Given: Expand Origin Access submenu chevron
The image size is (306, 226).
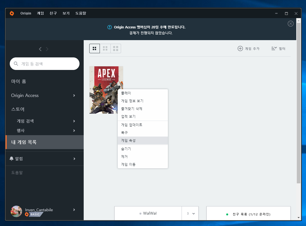Looking at the screenshot, I should [74, 95].
